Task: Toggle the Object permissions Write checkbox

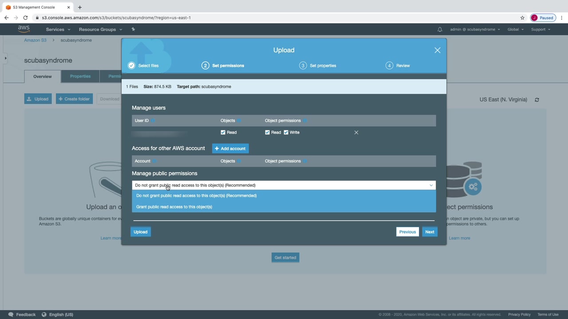Action: point(286,132)
